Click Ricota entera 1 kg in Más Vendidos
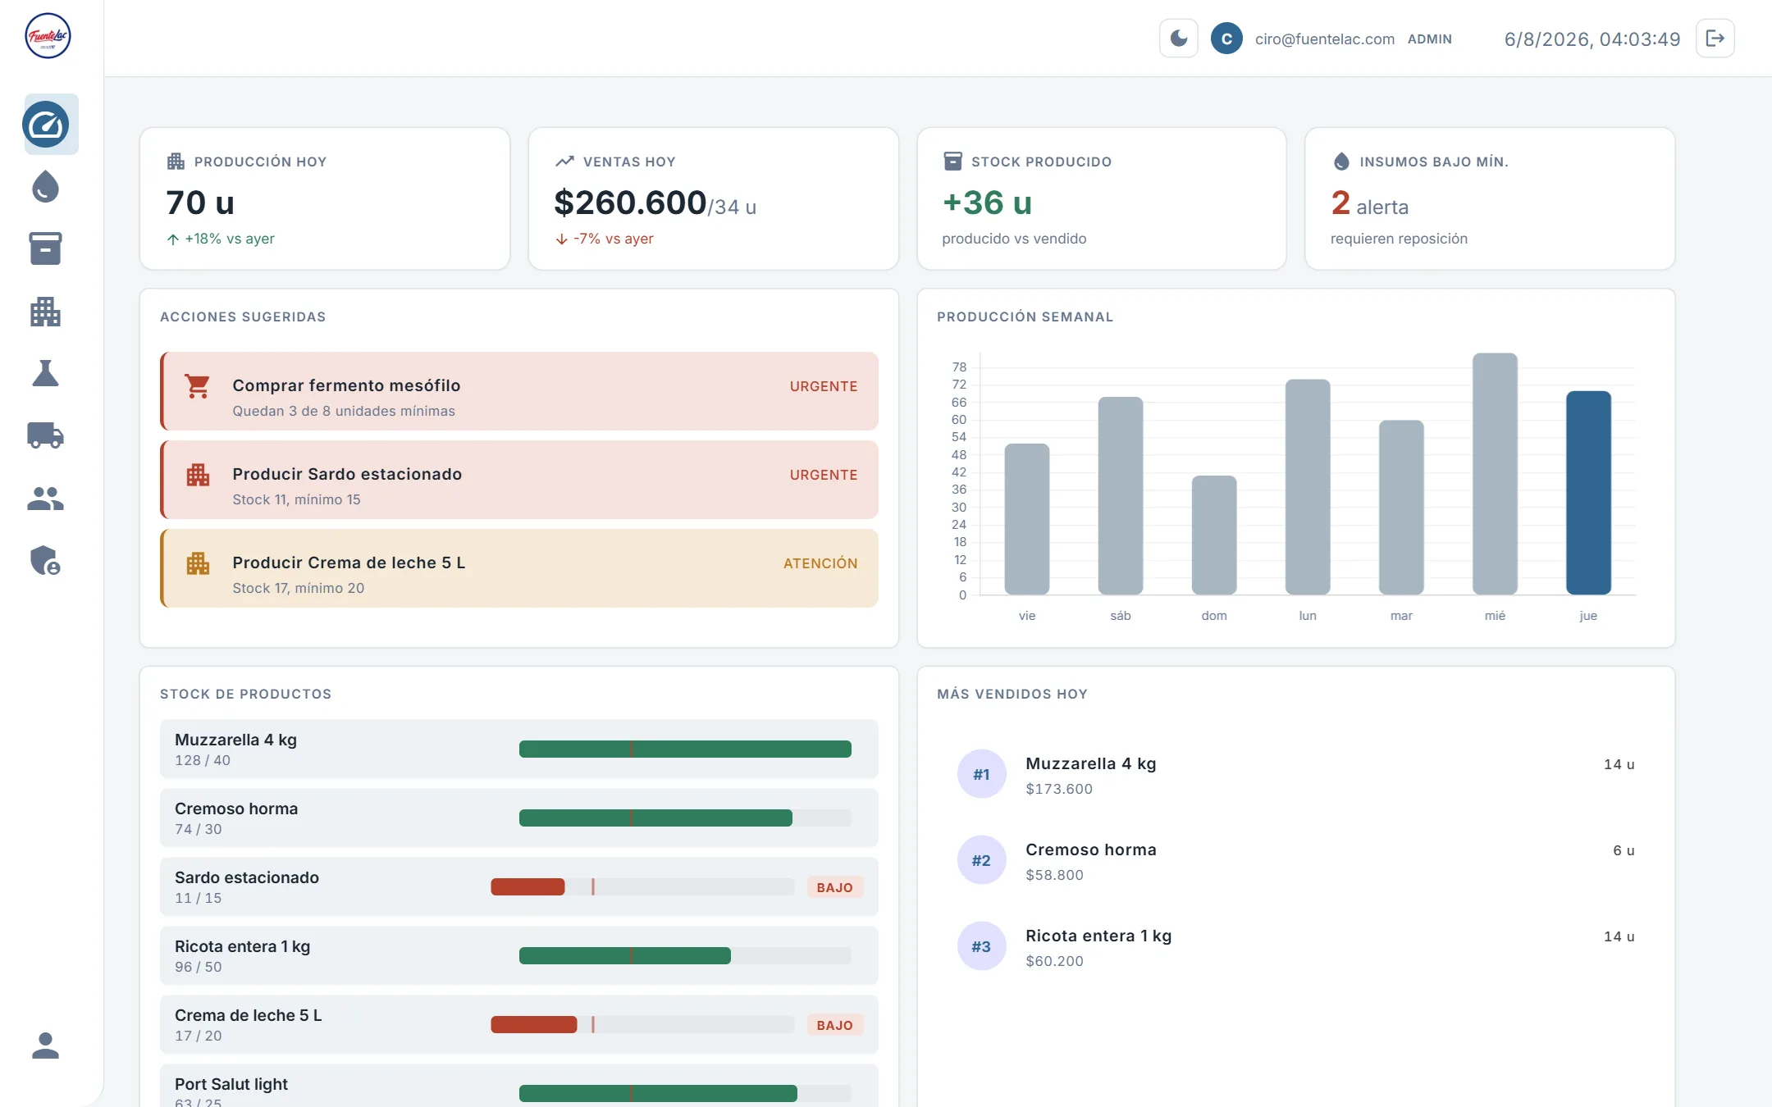 coord(1098,936)
